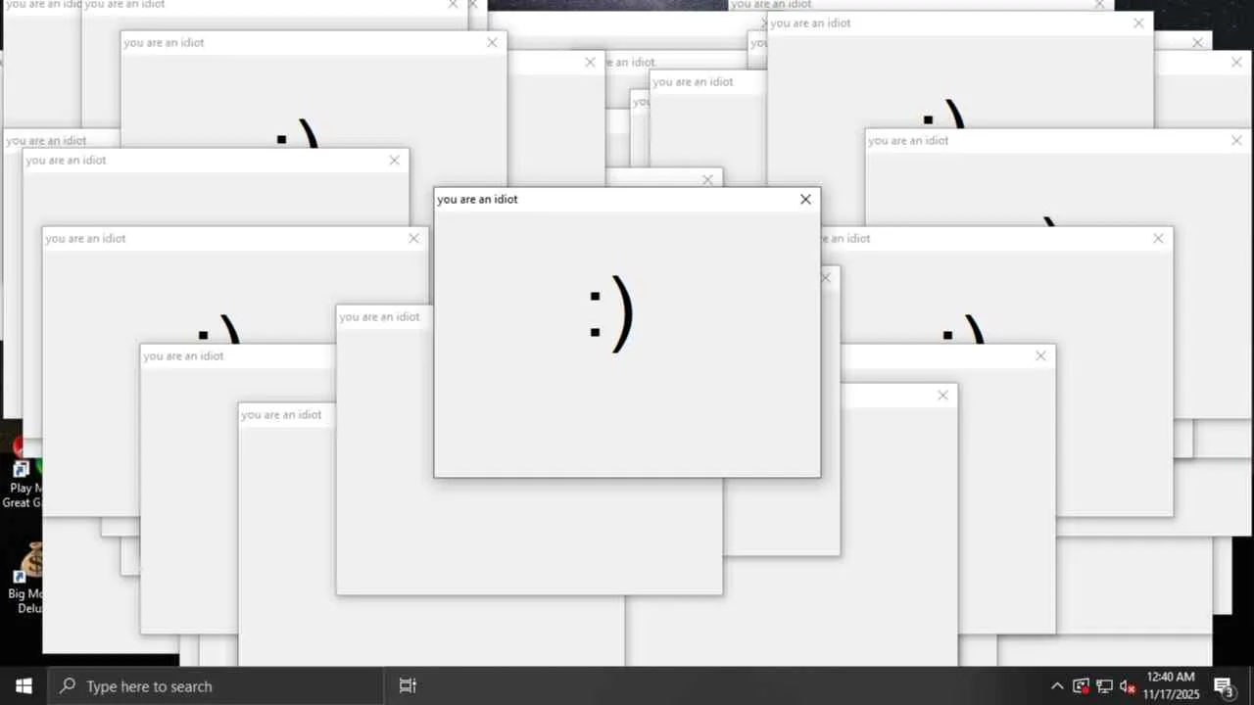Open the clock showing 12:40 AM

click(x=1171, y=685)
